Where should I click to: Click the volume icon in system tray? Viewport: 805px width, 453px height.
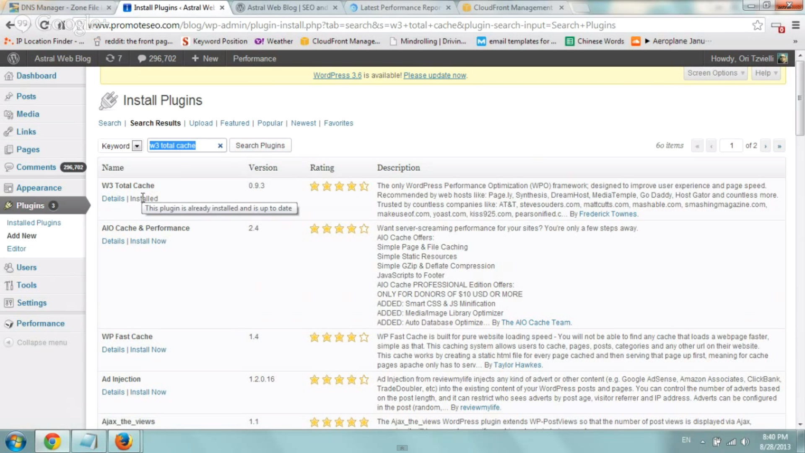pos(745,441)
